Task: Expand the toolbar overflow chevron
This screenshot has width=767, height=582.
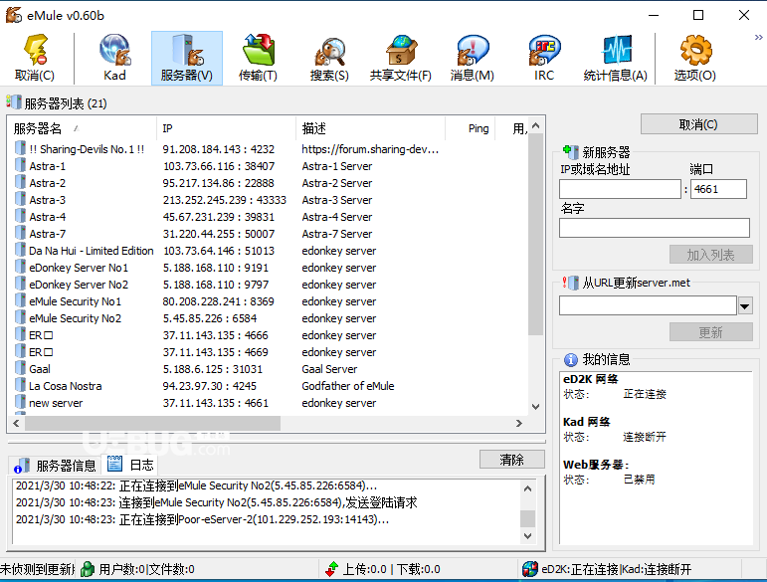Action: pyautogui.click(x=758, y=37)
